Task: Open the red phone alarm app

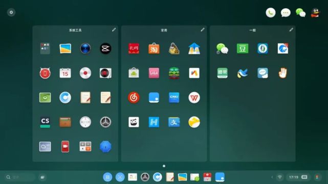Action: click(x=45, y=73)
